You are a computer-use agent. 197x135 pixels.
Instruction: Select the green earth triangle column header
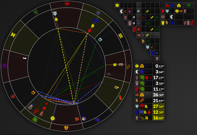point(188,5)
